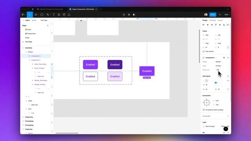Viewport: 251px width, 141px height.
Task: Select the Frame tool
Action: 36,14
